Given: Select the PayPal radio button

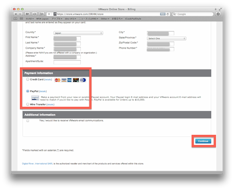Looking at the screenshot, I should 28,91.
